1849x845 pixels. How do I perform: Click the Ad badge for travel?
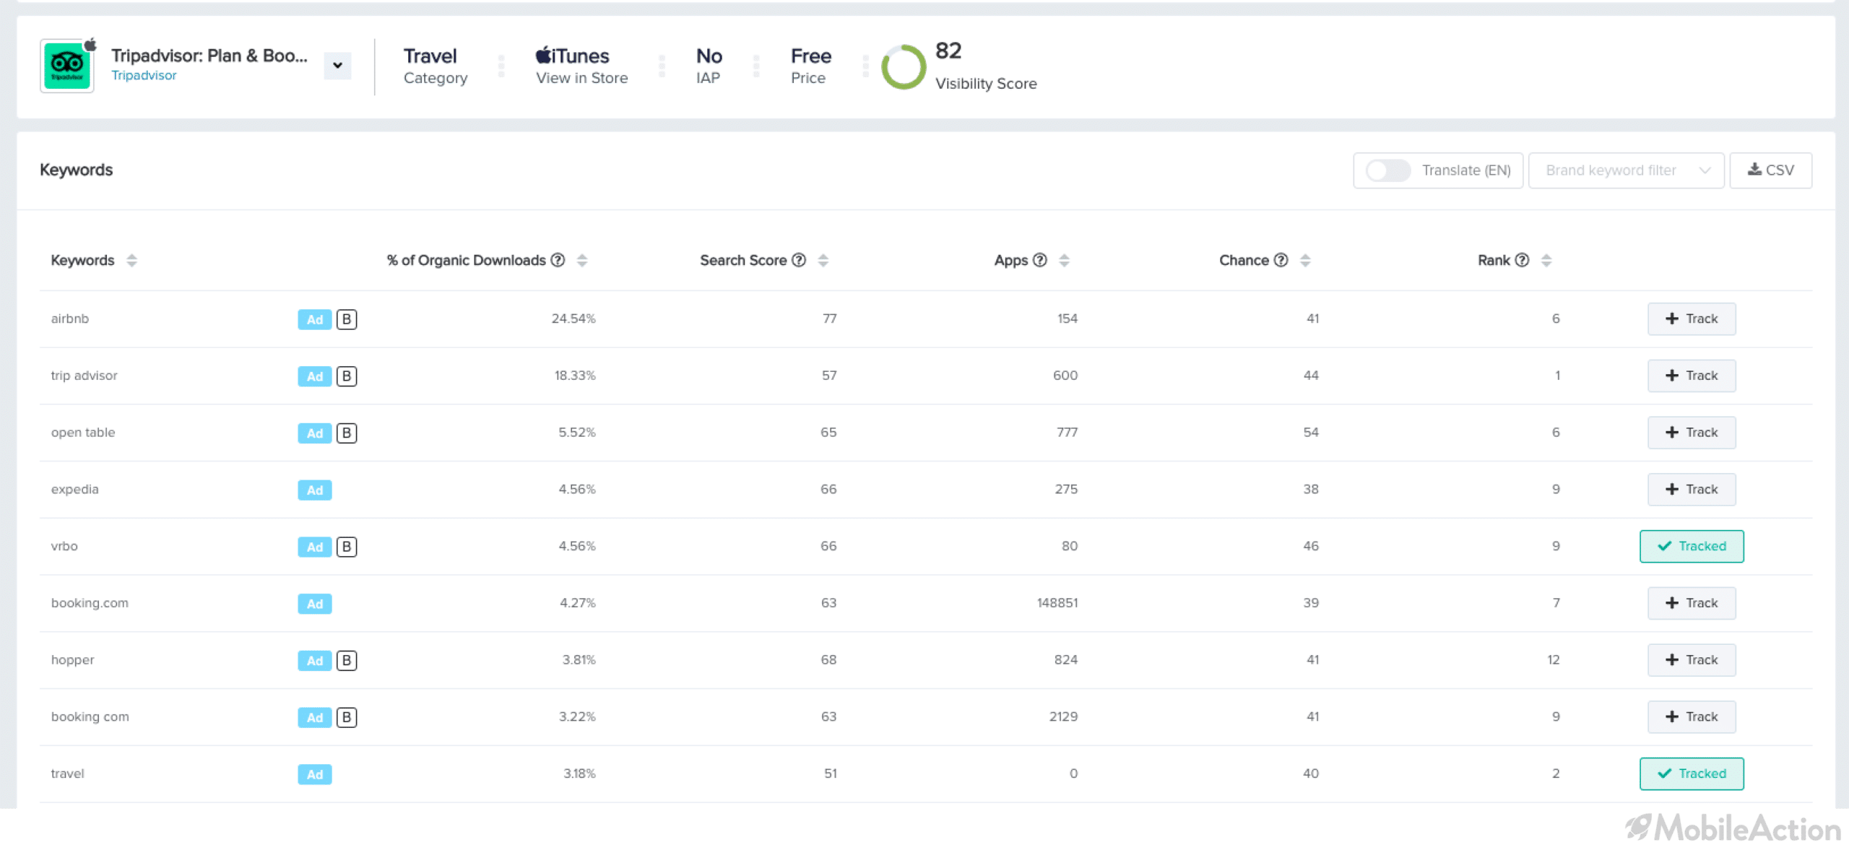(x=315, y=774)
